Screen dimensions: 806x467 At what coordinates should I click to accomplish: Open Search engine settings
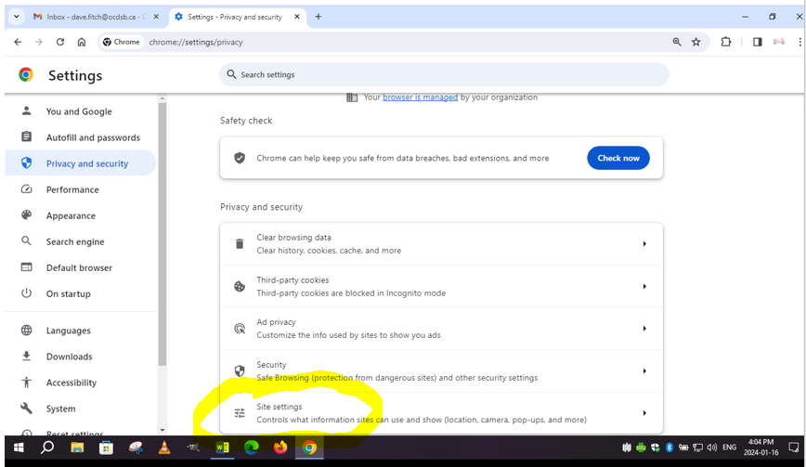[x=80, y=241]
